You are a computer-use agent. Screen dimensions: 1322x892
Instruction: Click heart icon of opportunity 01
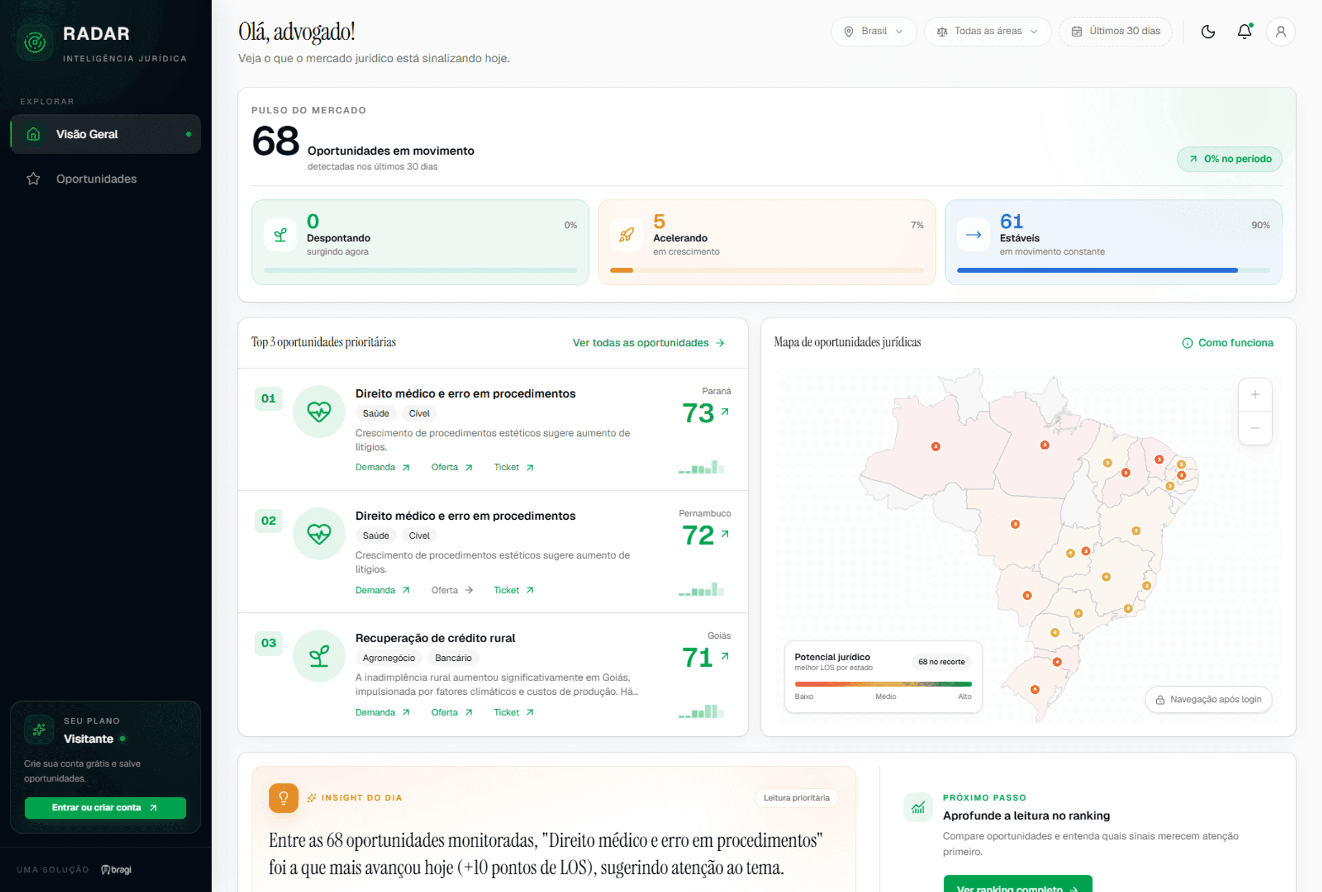pyautogui.click(x=319, y=412)
